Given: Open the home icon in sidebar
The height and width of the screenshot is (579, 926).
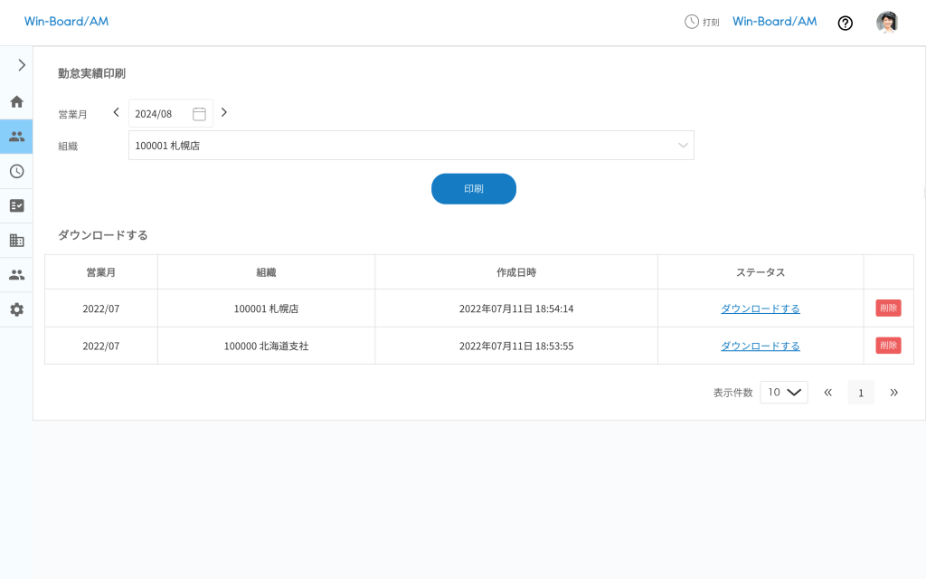Looking at the screenshot, I should [16, 101].
